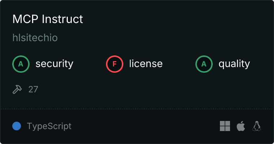The width and height of the screenshot is (274, 144).
Task: Click the green A security grade badge
Action: 21,64
